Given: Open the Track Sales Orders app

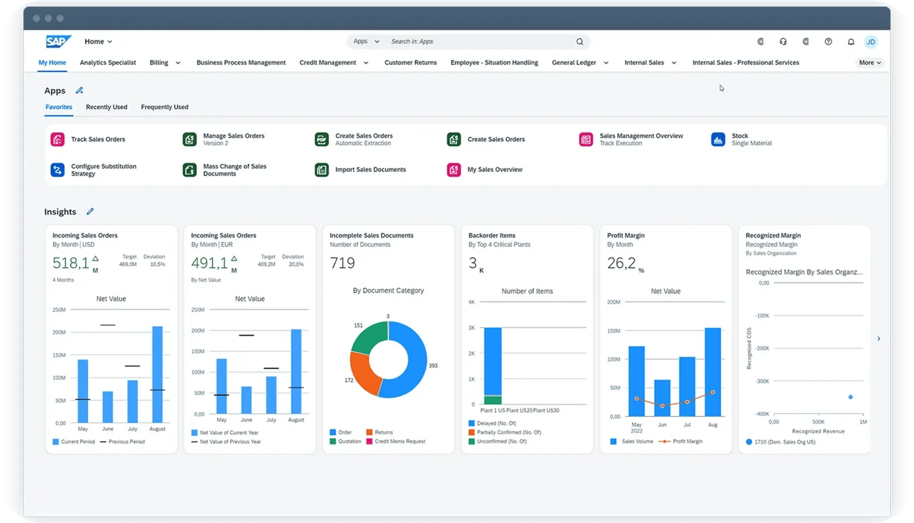Looking at the screenshot, I should tap(98, 139).
